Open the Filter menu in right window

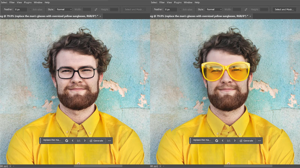point(162,3)
